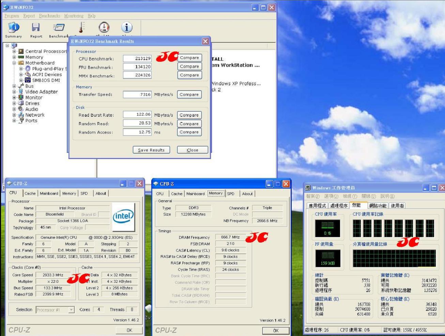Click the Monitor icon in tree
Screen dimensions: 445x336
21,97
